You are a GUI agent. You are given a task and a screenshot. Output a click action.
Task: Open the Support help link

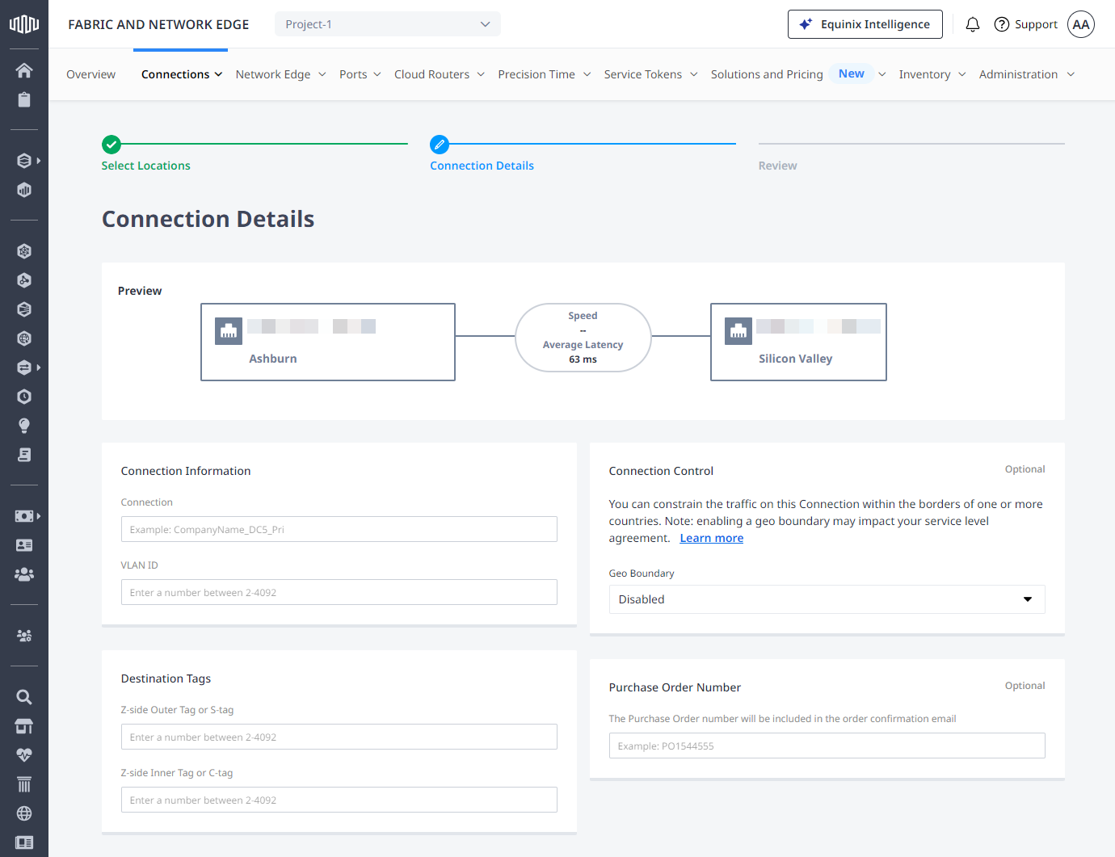coord(1025,24)
